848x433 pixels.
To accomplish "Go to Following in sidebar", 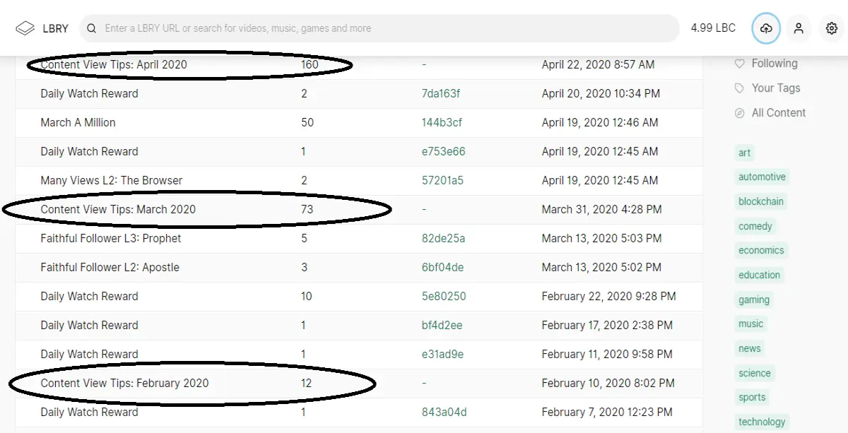I will (x=775, y=64).
